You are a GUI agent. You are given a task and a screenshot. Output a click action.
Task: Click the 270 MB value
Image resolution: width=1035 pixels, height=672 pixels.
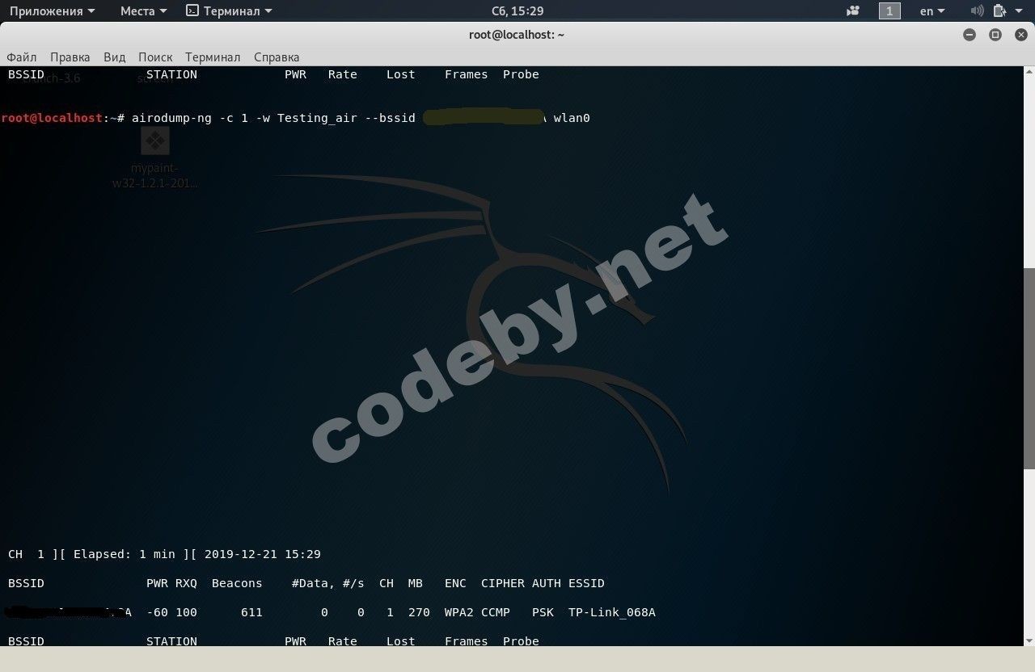[419, 612]
